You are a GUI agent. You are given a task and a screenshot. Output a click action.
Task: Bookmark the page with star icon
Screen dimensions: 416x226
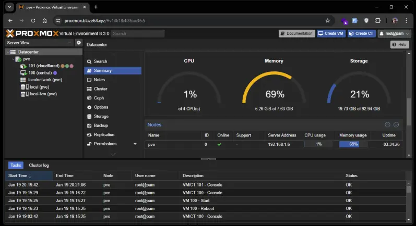[328, 21]
